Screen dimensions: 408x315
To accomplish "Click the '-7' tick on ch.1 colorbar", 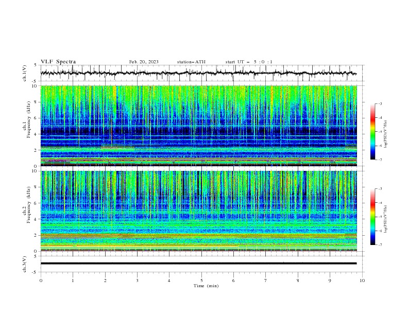I will (380, 160).
